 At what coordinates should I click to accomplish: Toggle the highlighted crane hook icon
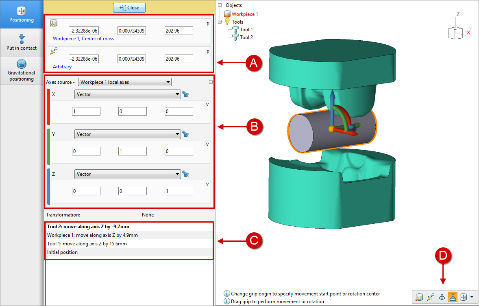click(x=453, y=297)
